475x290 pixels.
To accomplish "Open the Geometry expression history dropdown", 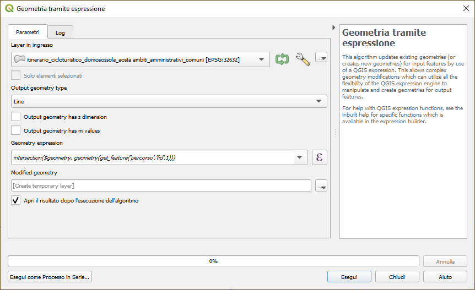I will click(300, 158).
